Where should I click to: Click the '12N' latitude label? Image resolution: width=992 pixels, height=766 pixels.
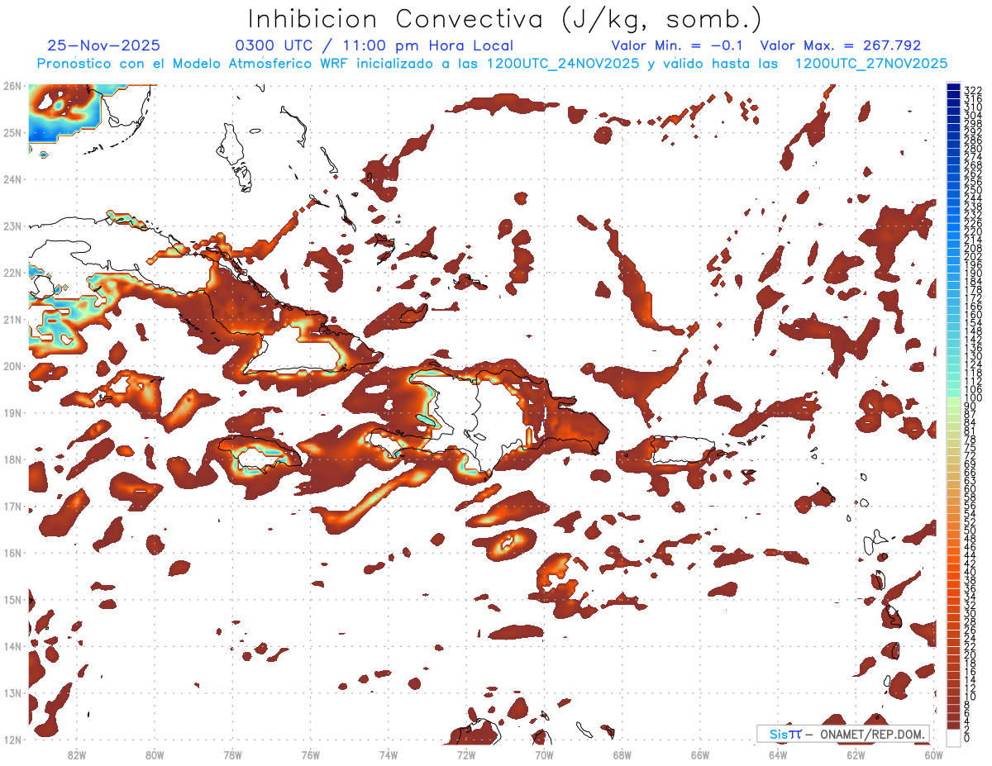click(12, 740)
